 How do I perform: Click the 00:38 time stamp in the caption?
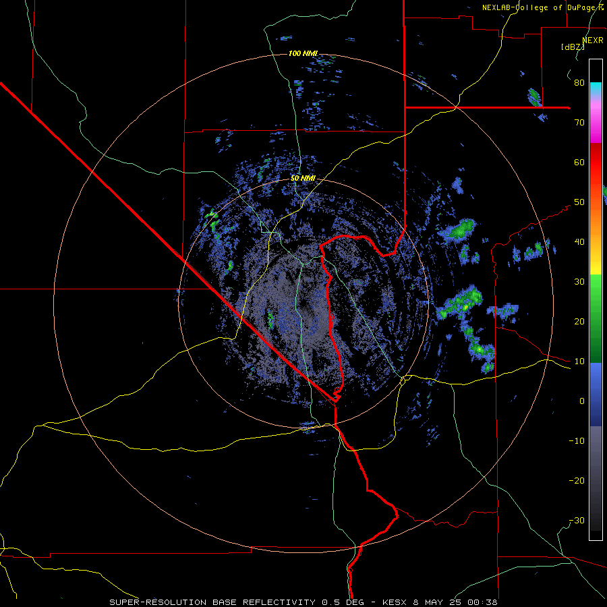pyautogui.click(x=484, y=602)
